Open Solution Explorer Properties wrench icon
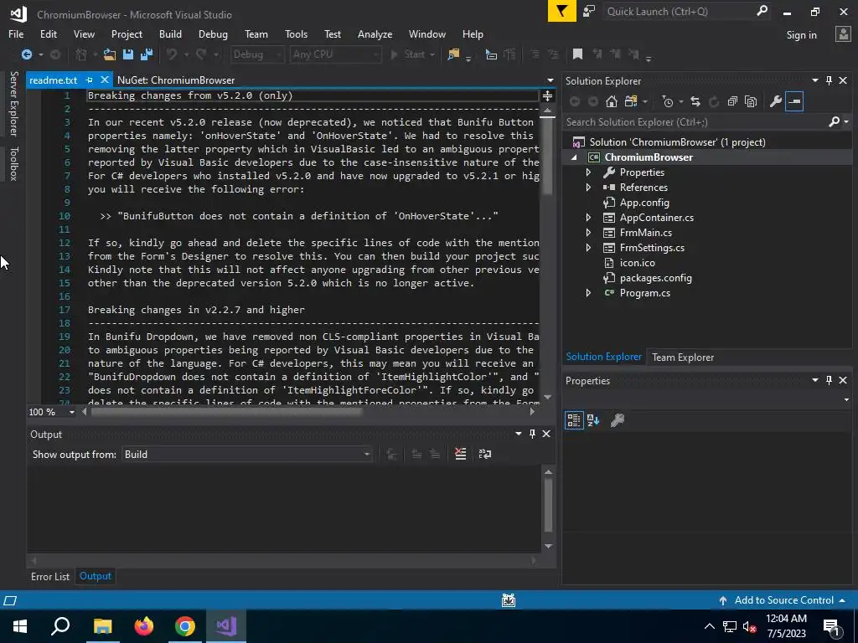This screenshot has width=858, height=643. pyautogui.click(x=775, y=101)
